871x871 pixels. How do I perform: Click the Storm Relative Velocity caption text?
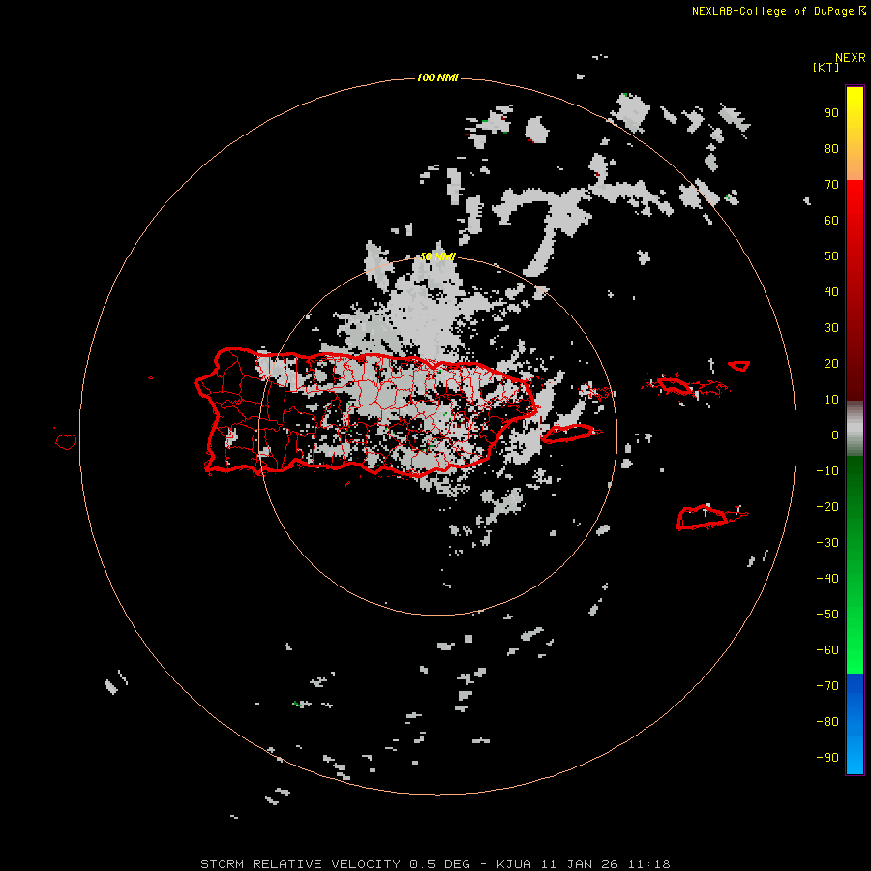click(435, 864)
